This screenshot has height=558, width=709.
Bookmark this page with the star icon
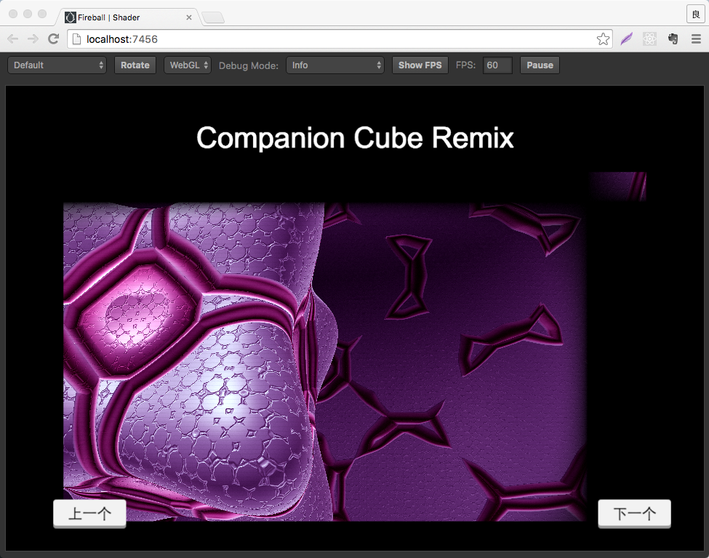pyautogui.click(x=603, y=39)
